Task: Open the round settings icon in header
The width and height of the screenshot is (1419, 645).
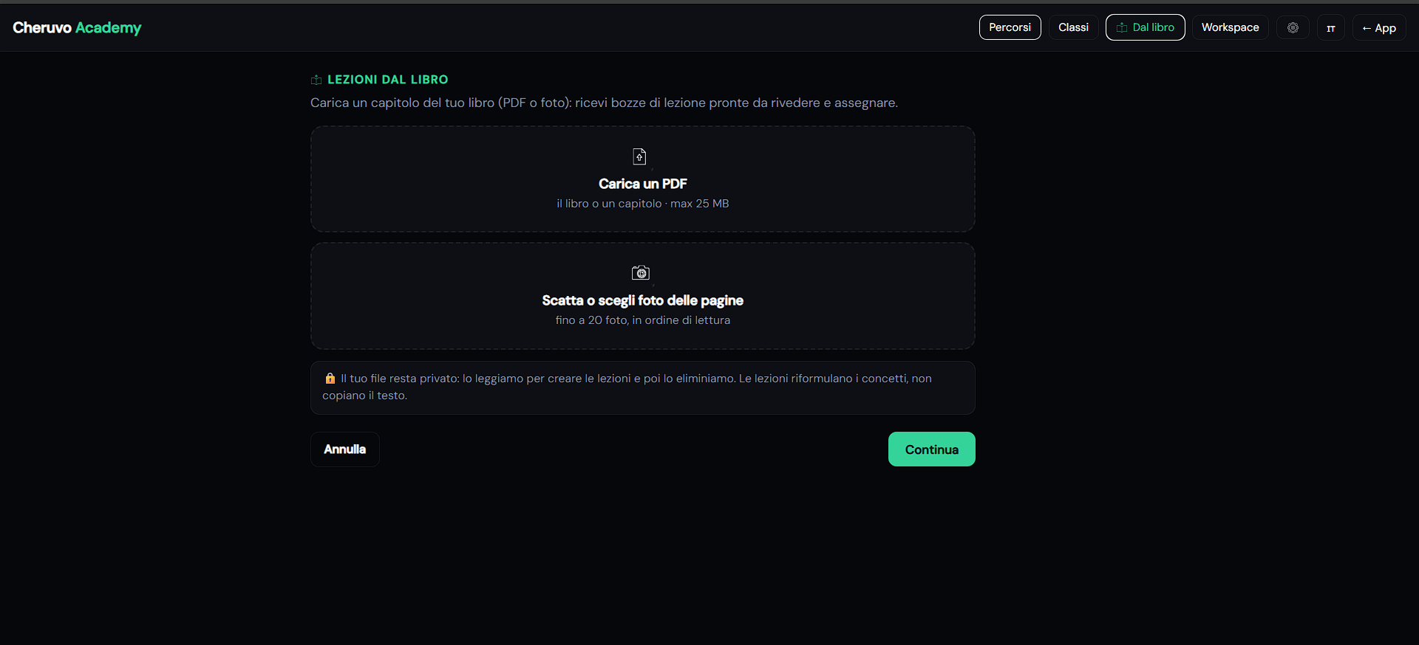Action: pos(1293,27)
